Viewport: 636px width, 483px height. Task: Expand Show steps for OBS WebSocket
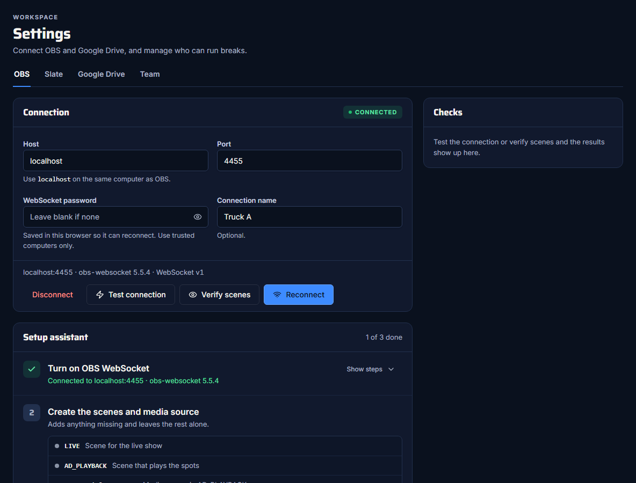pyautogui.click(x=370, y=369)
